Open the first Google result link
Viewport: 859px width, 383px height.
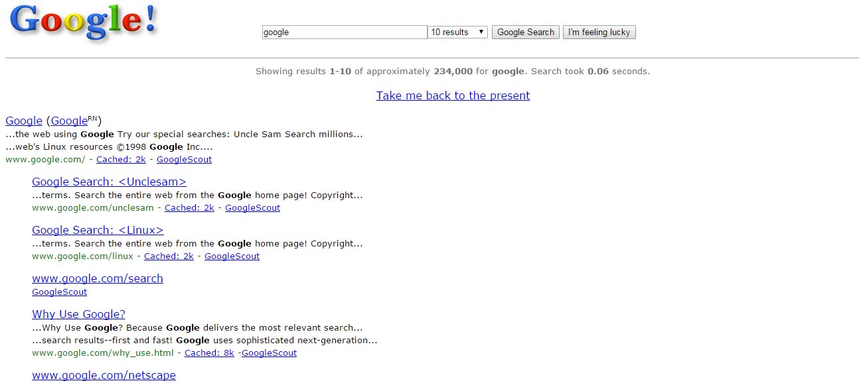pos(23,121)
